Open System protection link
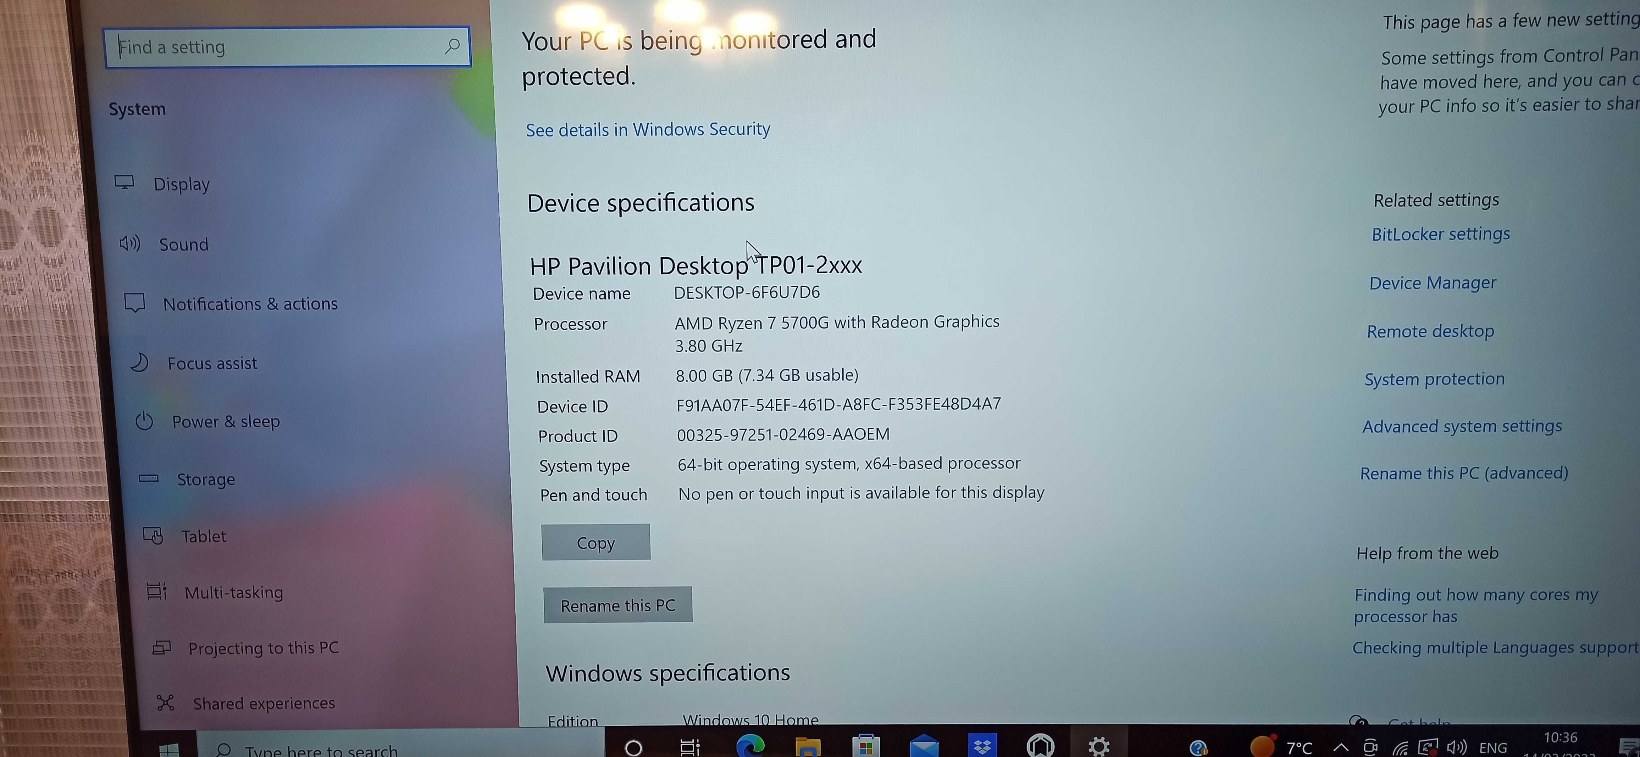The width and height of the screenshot is (1640, 757). 1434,379
